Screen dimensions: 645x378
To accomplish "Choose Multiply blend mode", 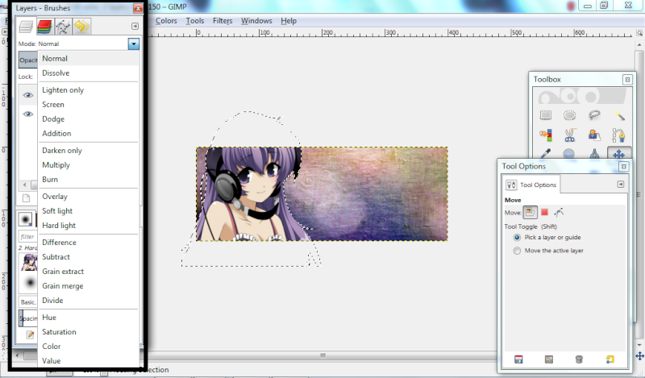I will [89, 165].
